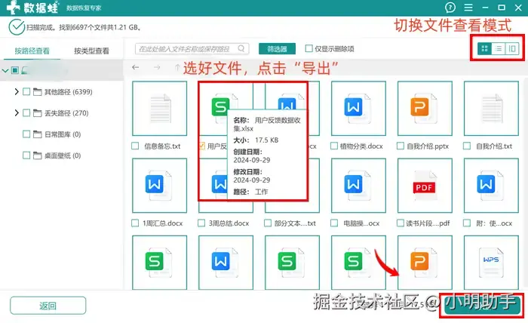Click the 返回 button
Screen dimensions: 528x323
[x=48, y=306]
